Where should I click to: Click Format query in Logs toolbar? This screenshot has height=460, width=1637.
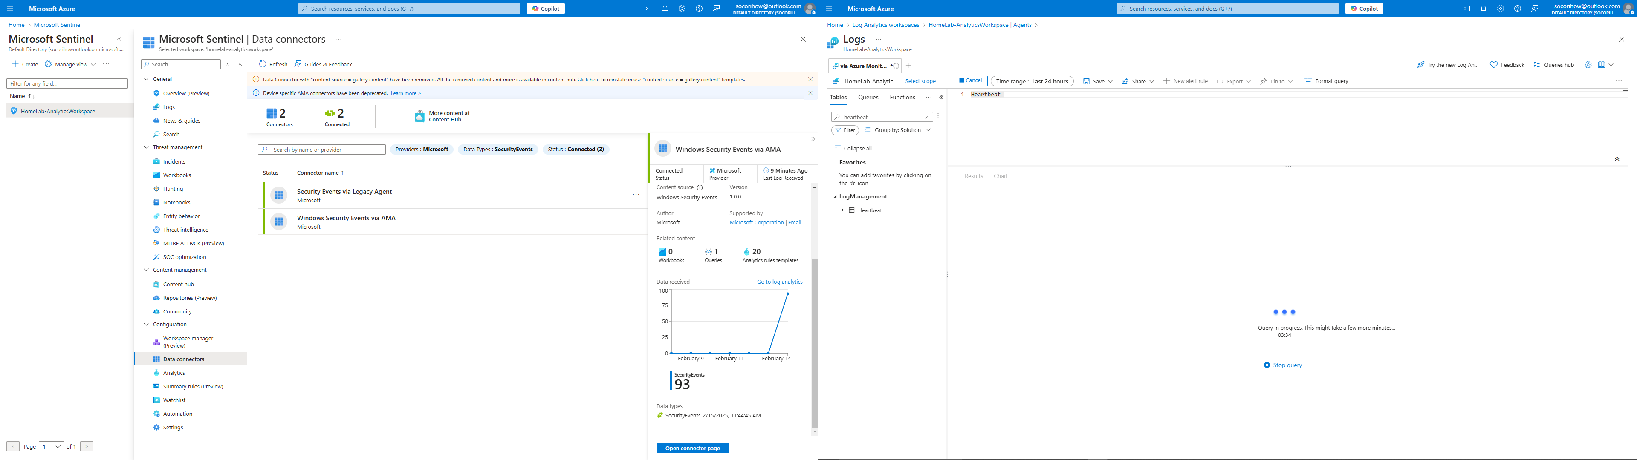coord(1326,81)
